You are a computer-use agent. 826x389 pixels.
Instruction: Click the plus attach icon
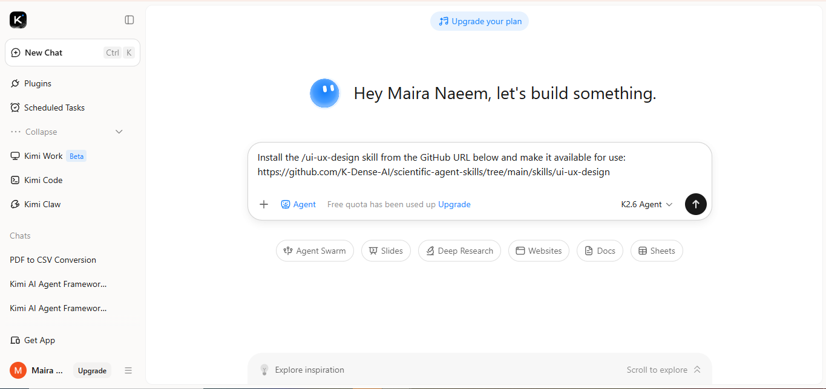tap(264, 204)
